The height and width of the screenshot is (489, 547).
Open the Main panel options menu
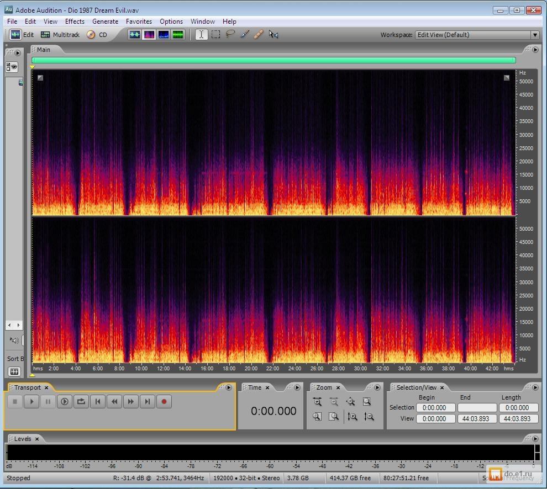535,50
